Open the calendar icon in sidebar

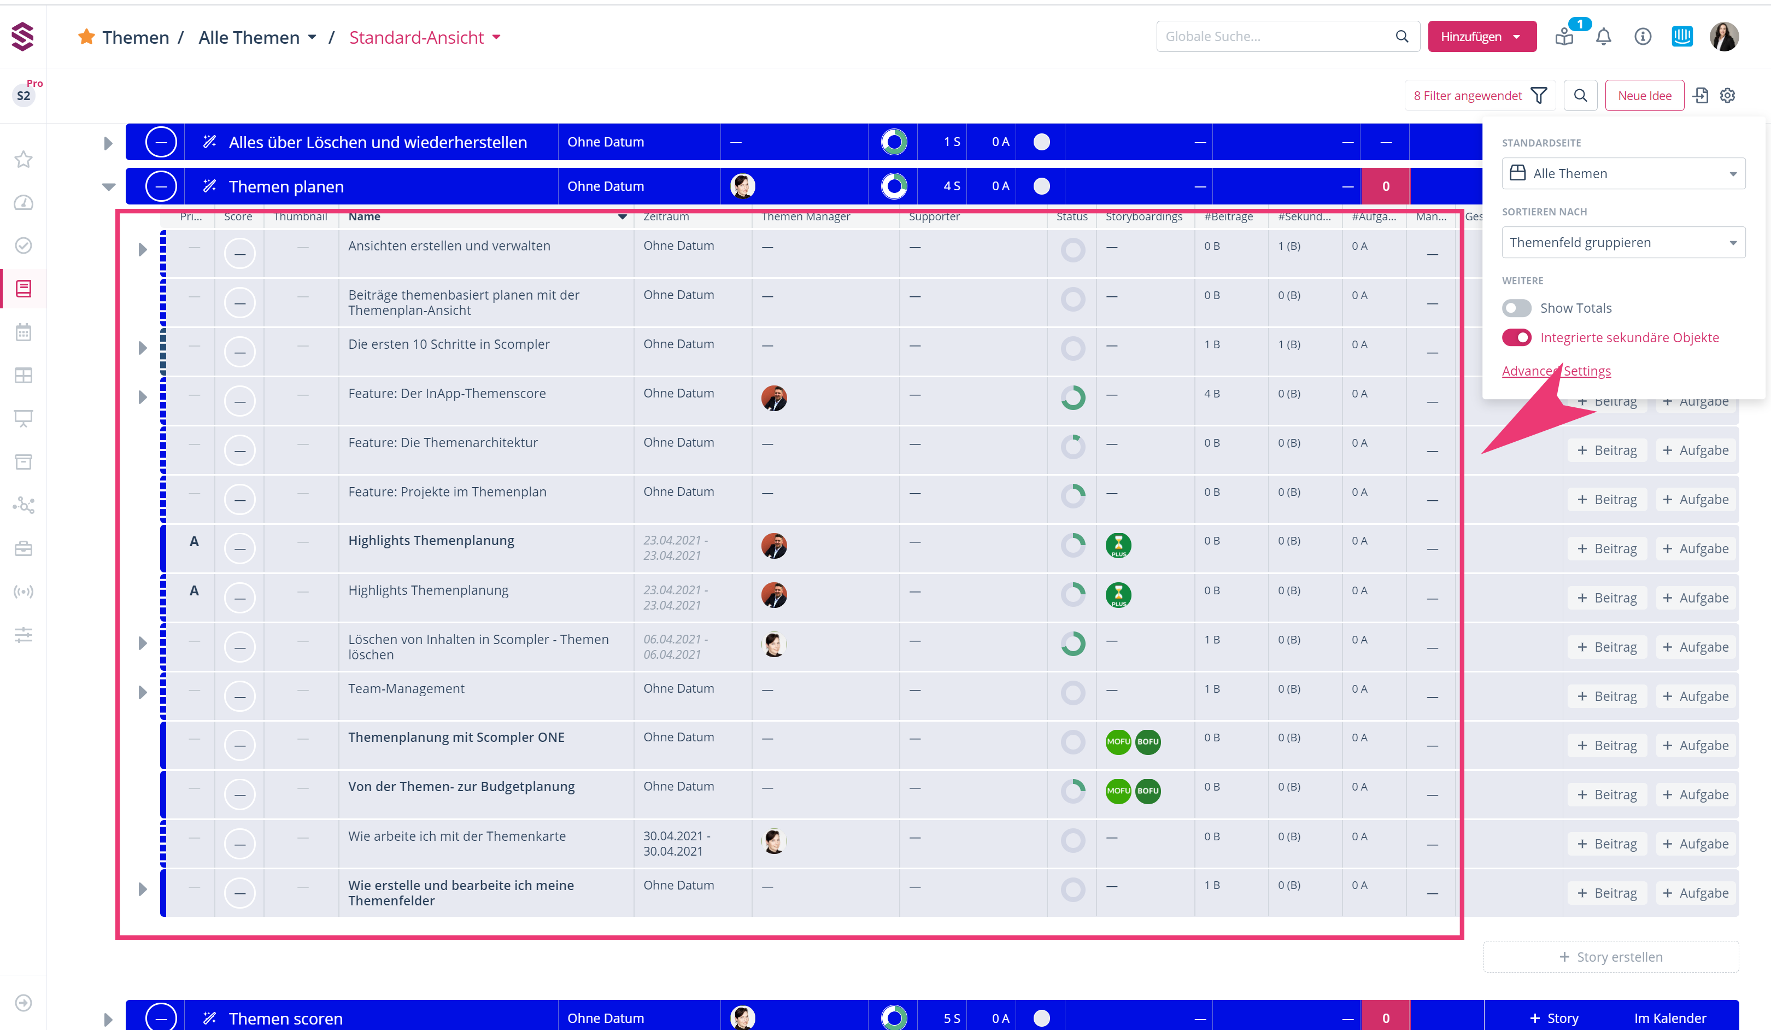pos(23,332)
